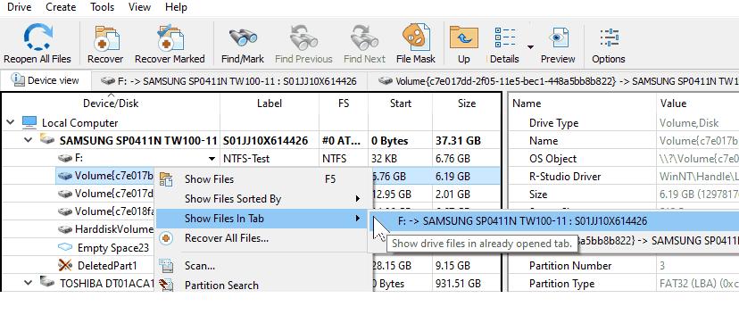Image resolution: width=739 pixels, height=323 pixels.
Task: Switch to the F: -> SAMSUNG SP0411N tab
Action: [x=228, y=81]
